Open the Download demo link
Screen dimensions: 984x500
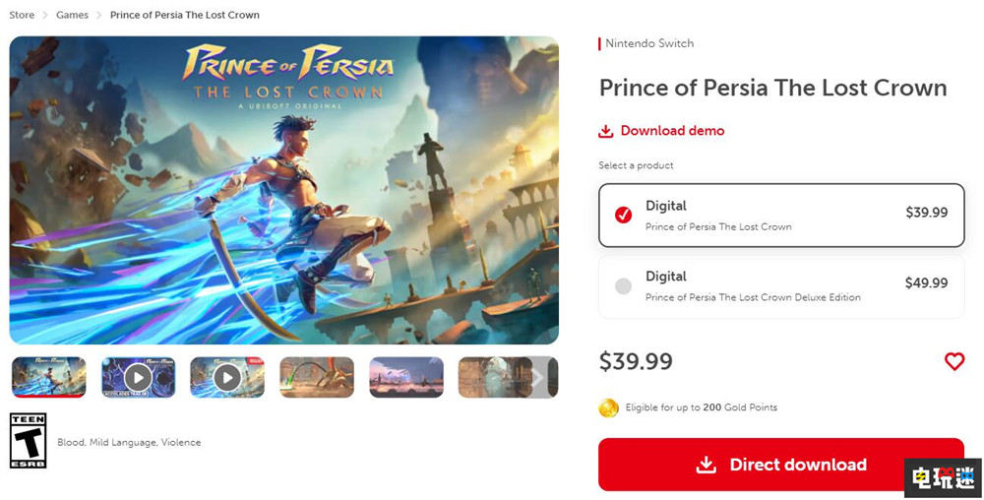(x=672, y=131)
